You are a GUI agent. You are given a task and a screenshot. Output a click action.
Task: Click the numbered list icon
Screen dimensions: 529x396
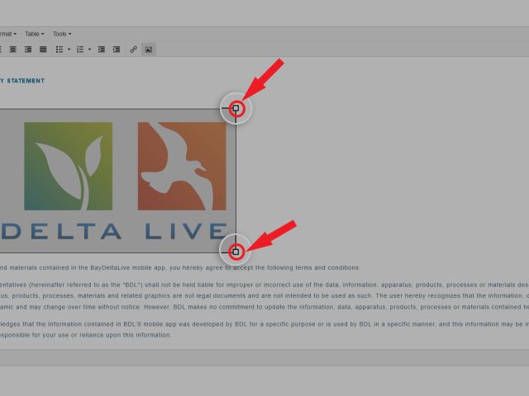80,49
